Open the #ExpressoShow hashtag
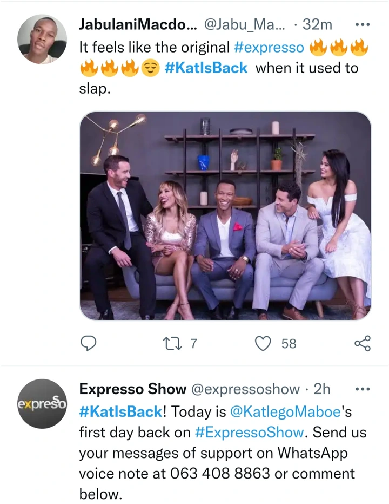389x504 pixels. coord(249,433)
